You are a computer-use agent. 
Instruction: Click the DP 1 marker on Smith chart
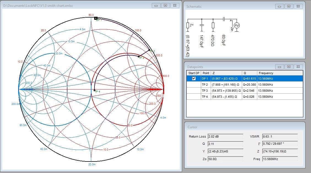[x=96, y=18]
